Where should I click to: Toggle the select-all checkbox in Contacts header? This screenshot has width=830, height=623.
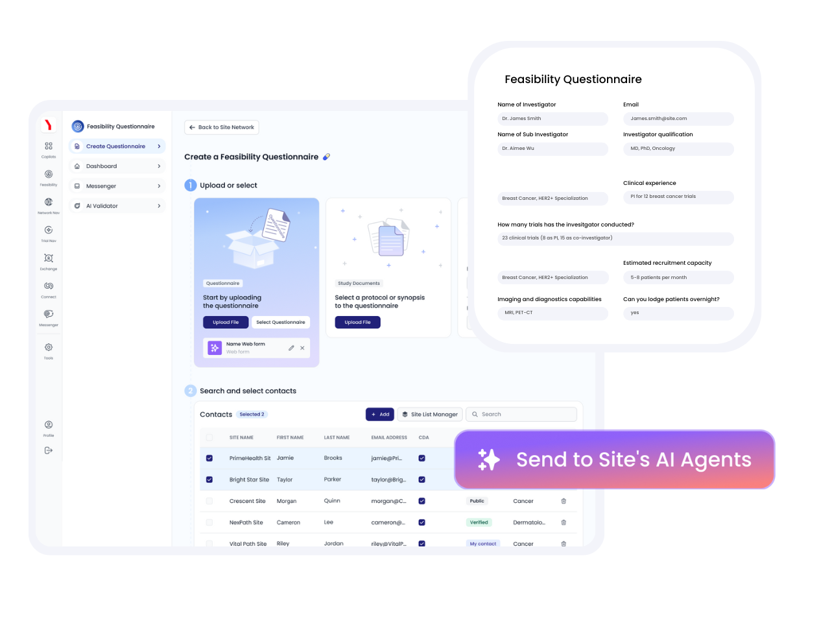click(209, 437)
